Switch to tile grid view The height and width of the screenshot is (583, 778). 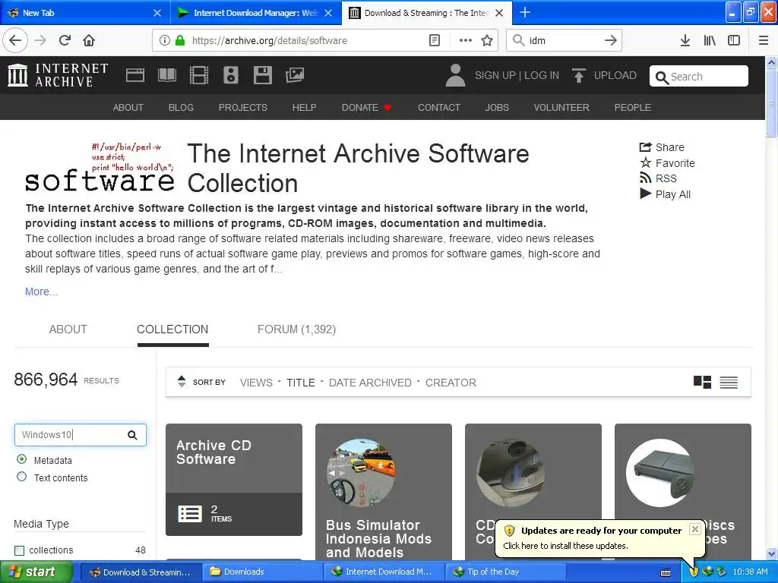point(702,383)
